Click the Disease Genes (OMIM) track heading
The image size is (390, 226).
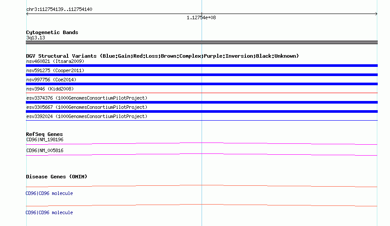57,177
